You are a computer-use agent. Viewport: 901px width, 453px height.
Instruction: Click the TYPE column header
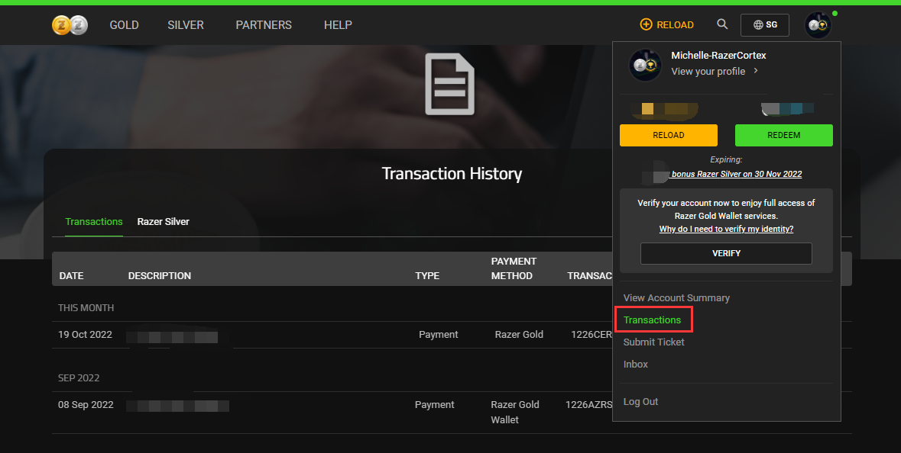[427, 276]
